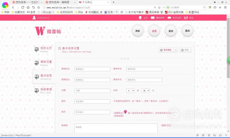Click the browser forward arrow
Image resolution: width=230 pixels, height=138 pixels.
click(x=18, y=7)
